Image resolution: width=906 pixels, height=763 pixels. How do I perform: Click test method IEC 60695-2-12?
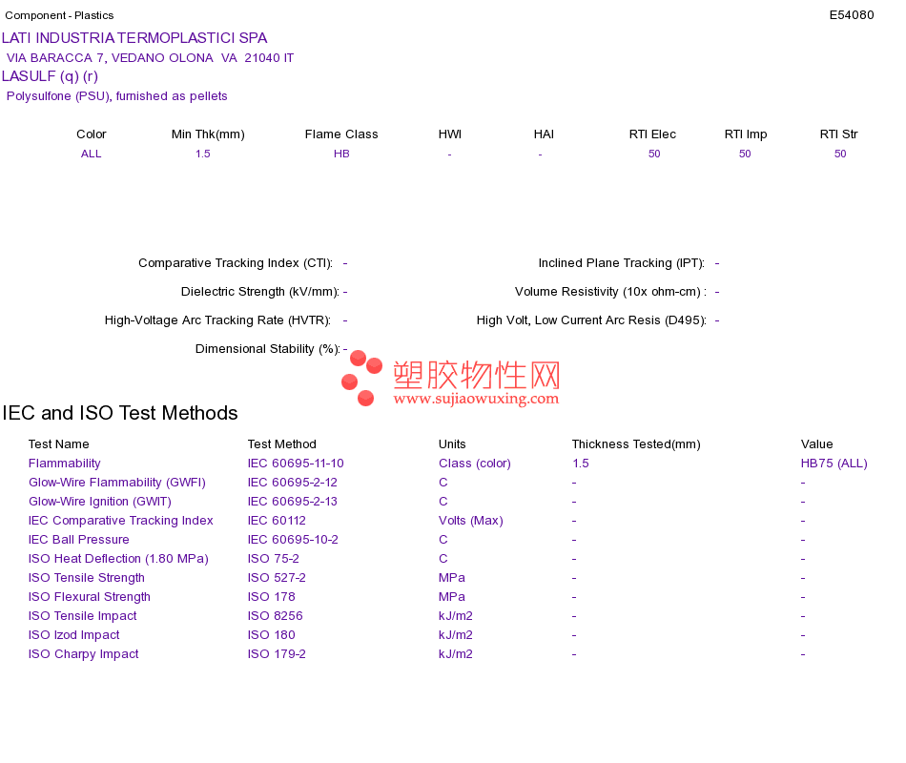(293, 483)
